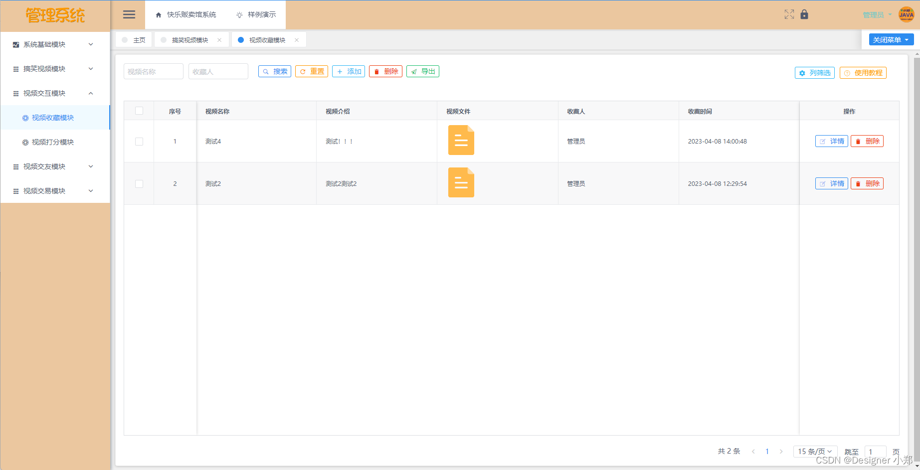Go to next page arrow
This screenshot has height=470, width=920.
point(781,451)
